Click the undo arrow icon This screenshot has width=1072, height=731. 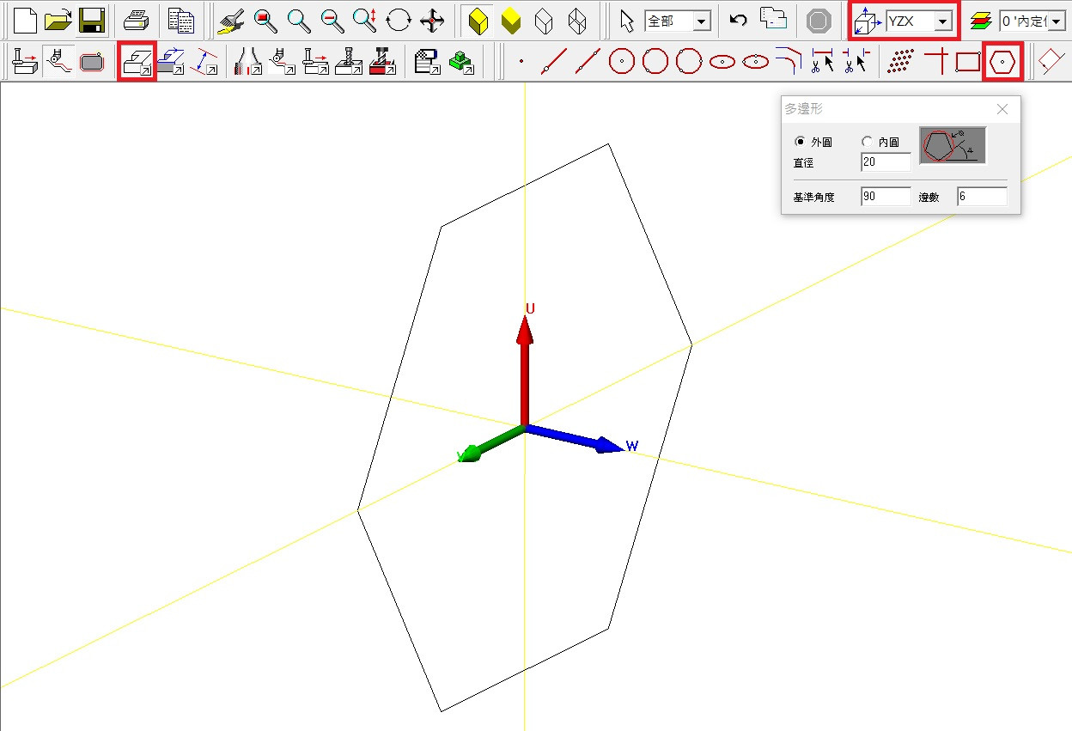738,21
